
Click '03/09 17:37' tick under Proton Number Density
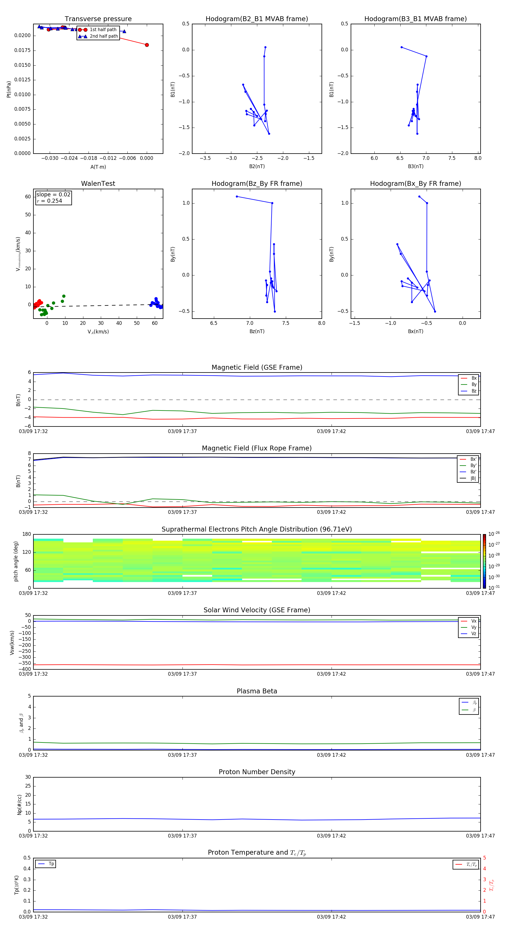182,836
